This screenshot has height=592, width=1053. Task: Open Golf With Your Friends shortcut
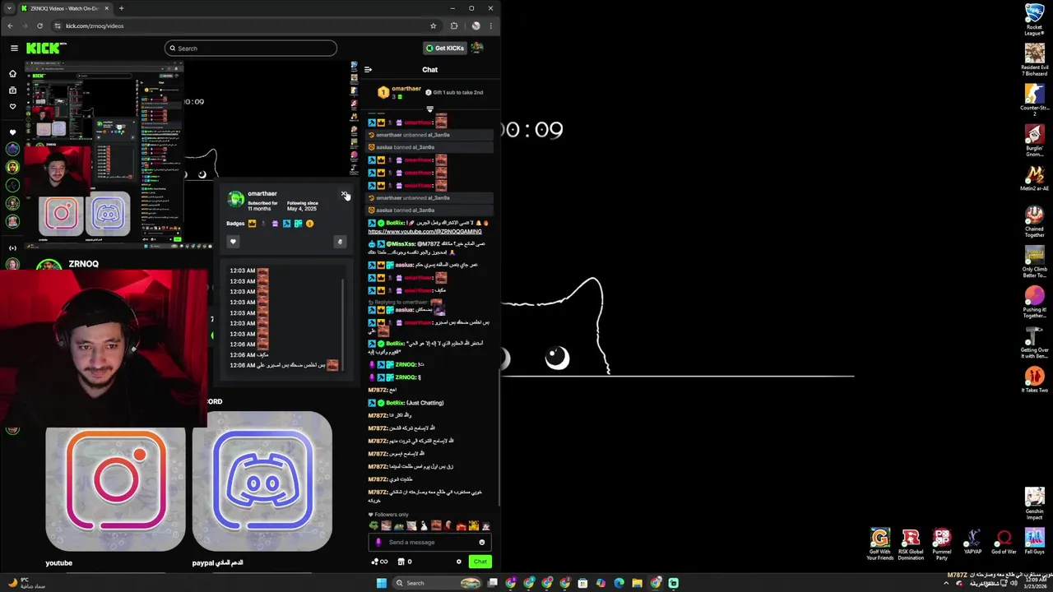879,543
